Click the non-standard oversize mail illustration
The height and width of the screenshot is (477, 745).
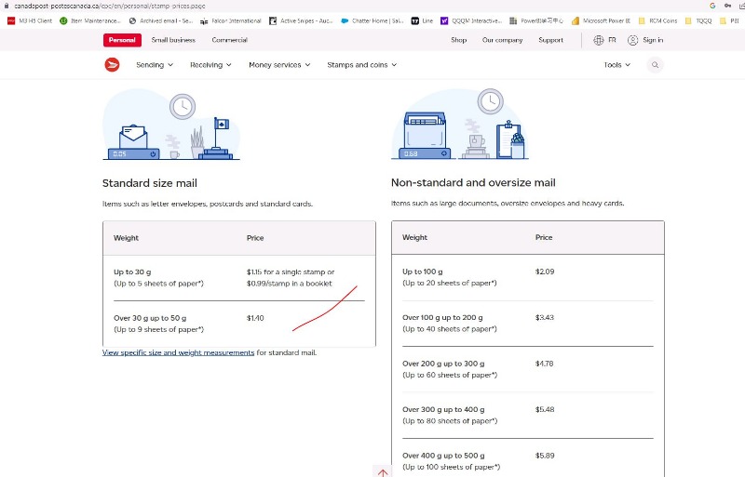pyautogui.click(x=460, y=125)
